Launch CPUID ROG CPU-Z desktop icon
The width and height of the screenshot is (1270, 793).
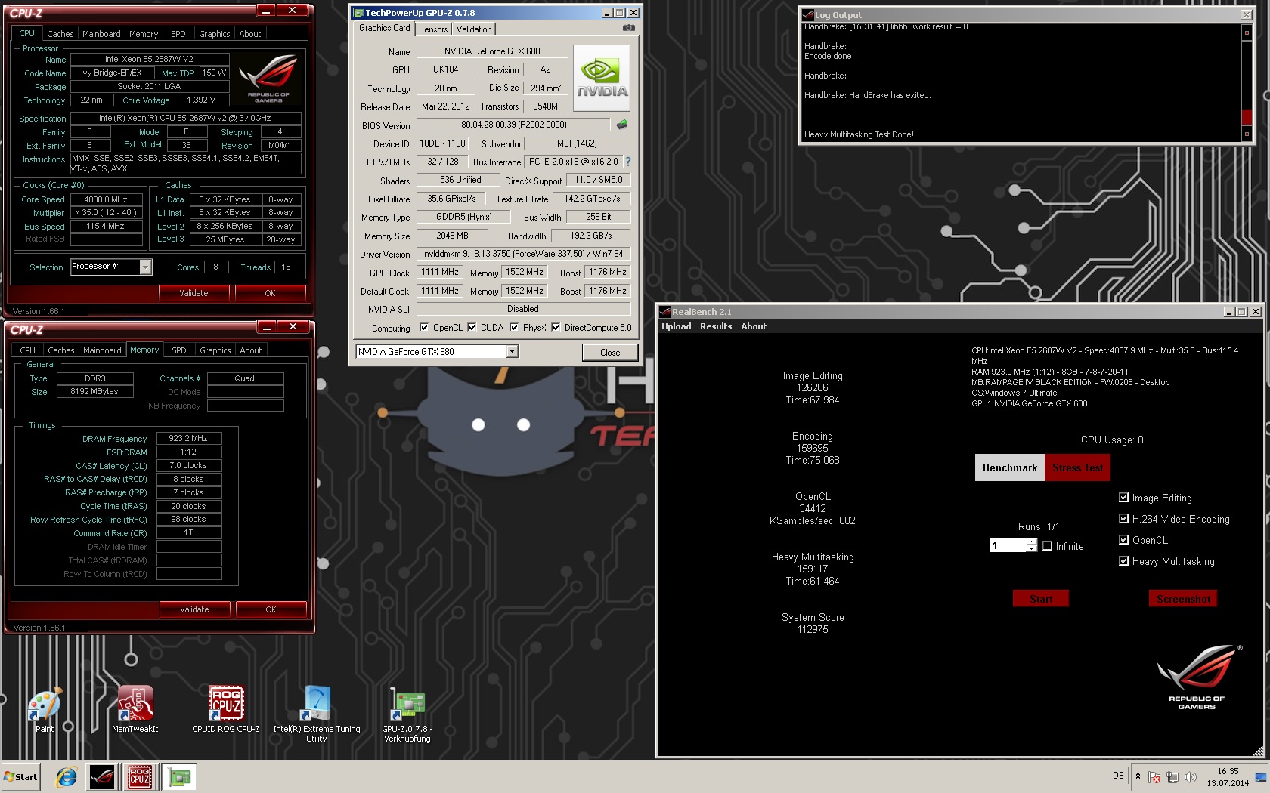point(226,710)
